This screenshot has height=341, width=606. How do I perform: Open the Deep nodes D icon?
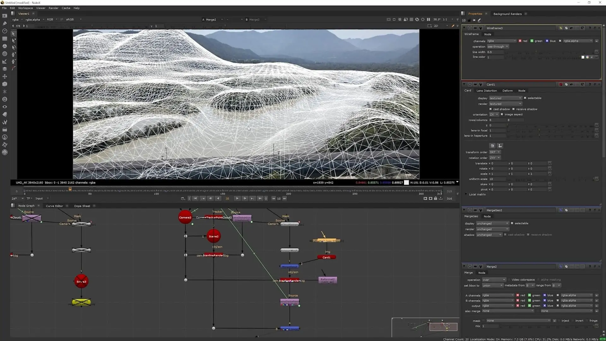point(5,99)
